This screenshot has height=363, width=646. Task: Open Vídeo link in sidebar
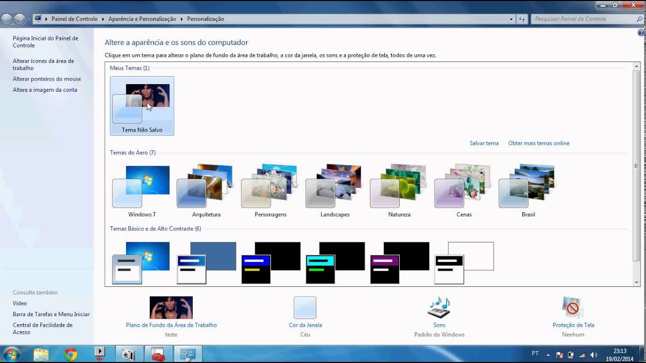[x=20, y=304]
